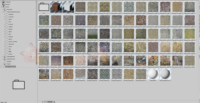Collapse the Presets tree node
The image size is (200, 103).
[1, 7]
